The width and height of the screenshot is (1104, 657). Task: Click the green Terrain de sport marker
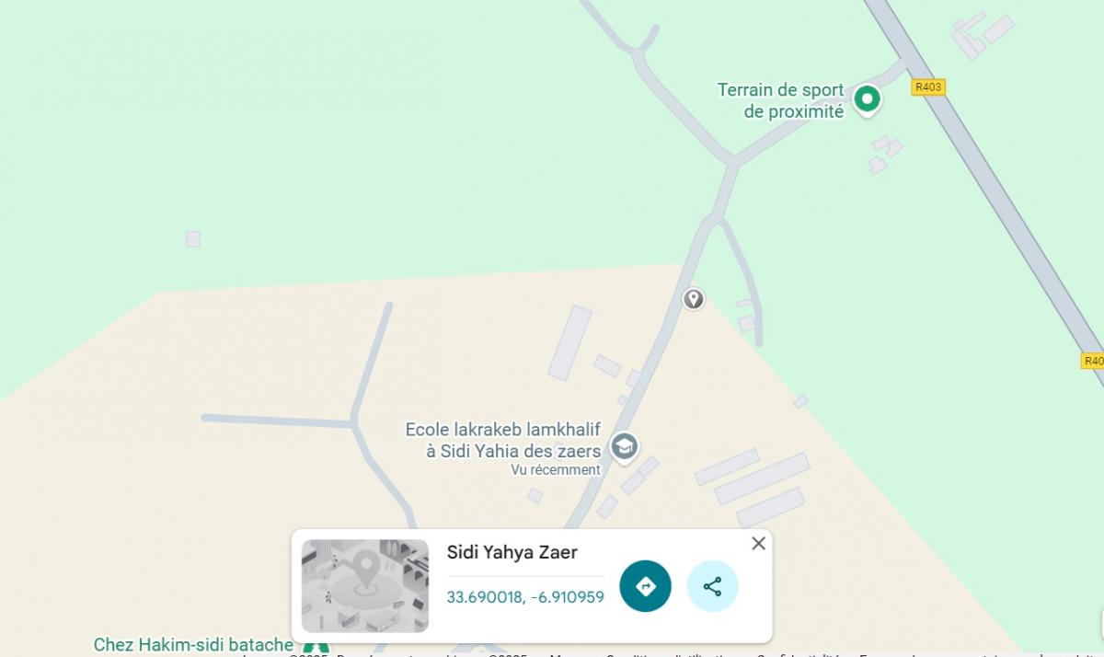tap(866, 98)
